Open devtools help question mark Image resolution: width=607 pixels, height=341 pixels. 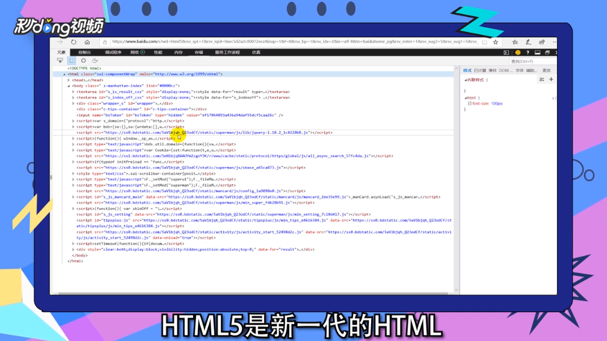click(x=528, y=52)
